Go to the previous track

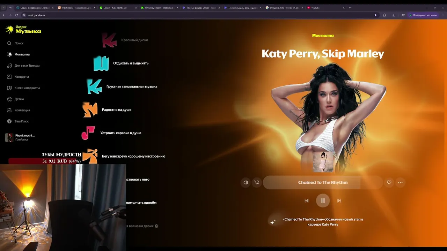click(307, 200)
